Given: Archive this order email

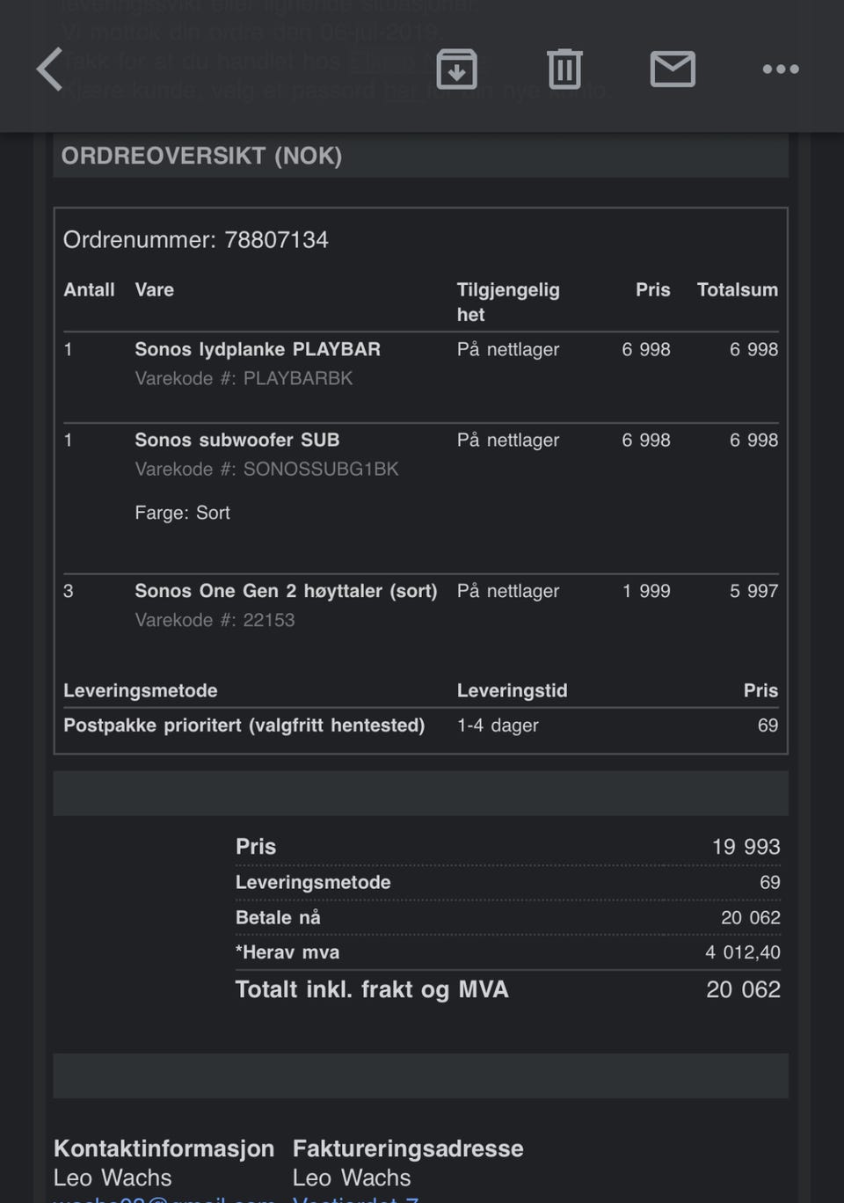Looking at the screenshot, I should 456,69.
